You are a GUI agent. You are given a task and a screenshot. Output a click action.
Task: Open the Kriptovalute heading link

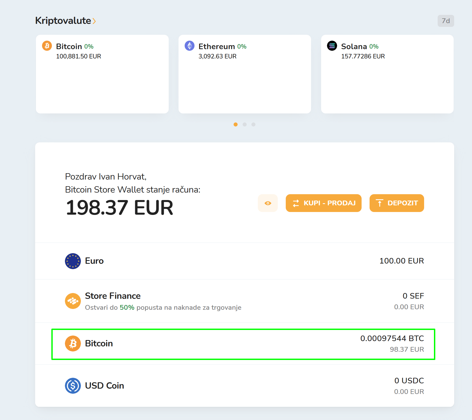[63, 21]
